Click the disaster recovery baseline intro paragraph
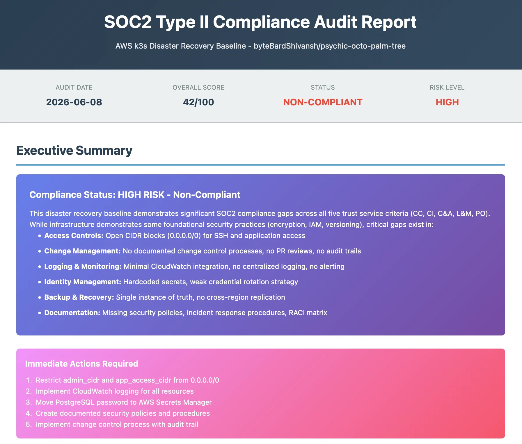Screen dimensions: 522x444 (x=260, y=219)
